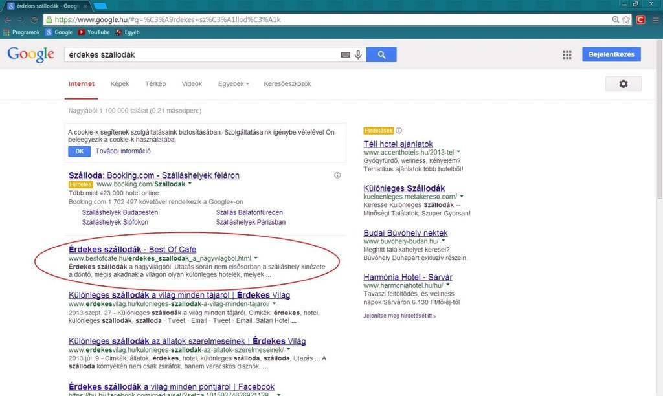Expand the Egyebek dropdown menu
This screenshot has height=396, width=663.
tap(233, 83)
